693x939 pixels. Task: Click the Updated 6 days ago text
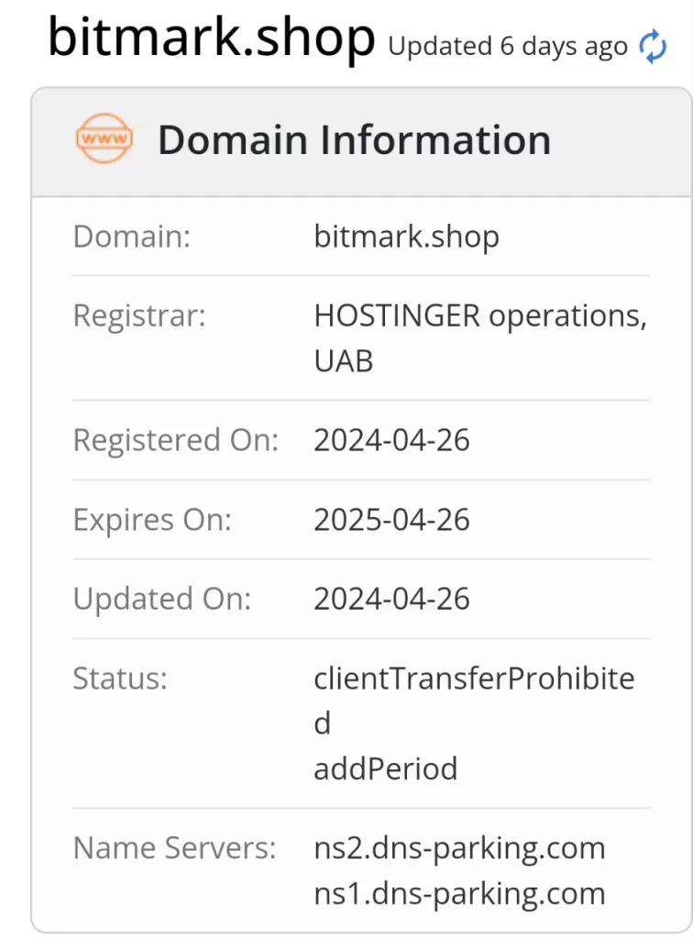point(508,47)
